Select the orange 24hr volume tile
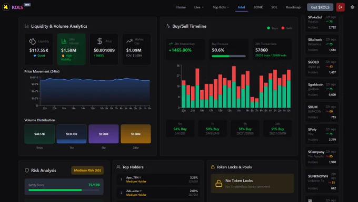This screenshot has width=358, height=202. (x=136, y=134)
